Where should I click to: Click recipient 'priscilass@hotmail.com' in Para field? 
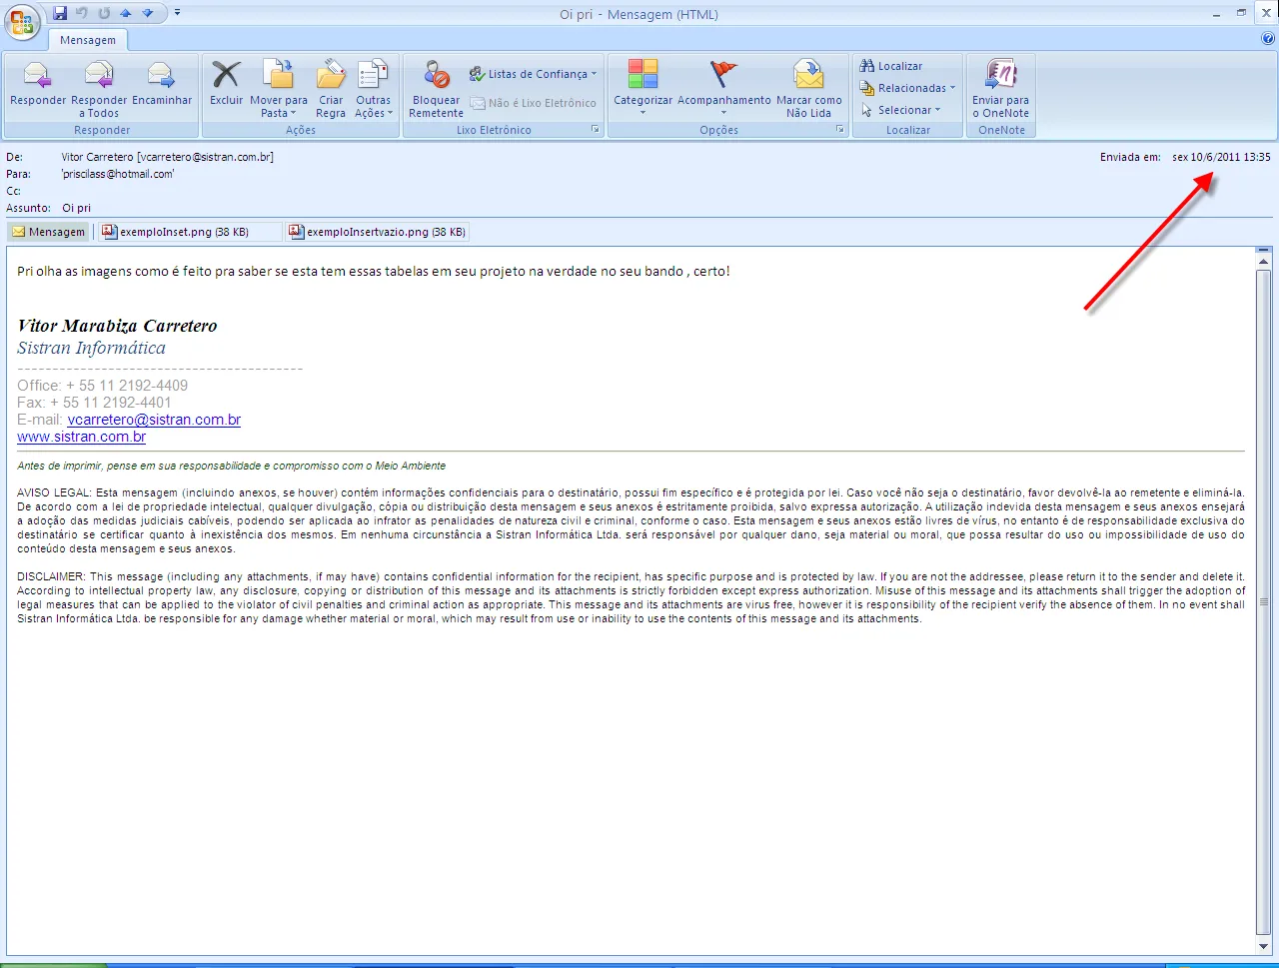point(118,174)
